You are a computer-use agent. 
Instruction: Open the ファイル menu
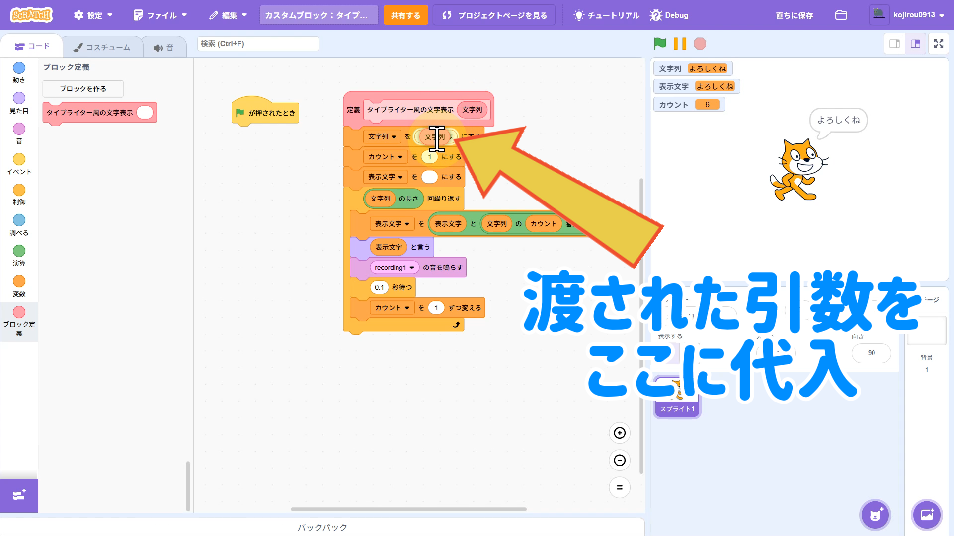pyautogui.click(x=160, y=15)
